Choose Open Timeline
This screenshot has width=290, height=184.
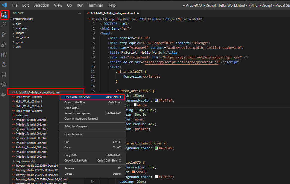[x=92, y=134]
